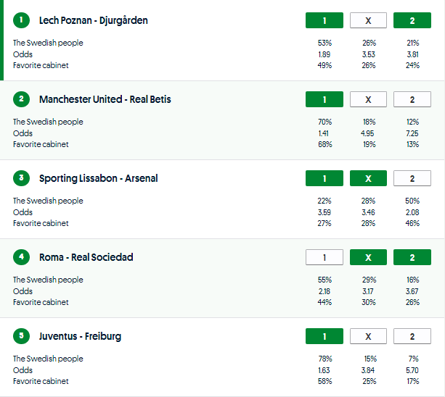Toggle home win for Manchester United - Real Betis
This screenshot has height=397, width=445.
(324, 99)
